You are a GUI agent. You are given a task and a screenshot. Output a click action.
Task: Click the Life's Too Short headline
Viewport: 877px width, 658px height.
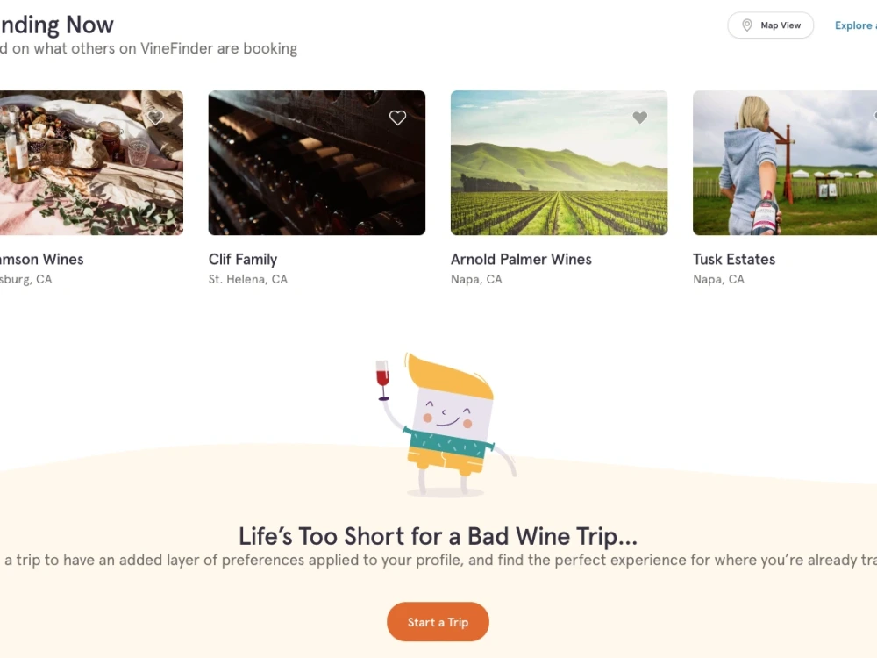click(x=438, y=536)
